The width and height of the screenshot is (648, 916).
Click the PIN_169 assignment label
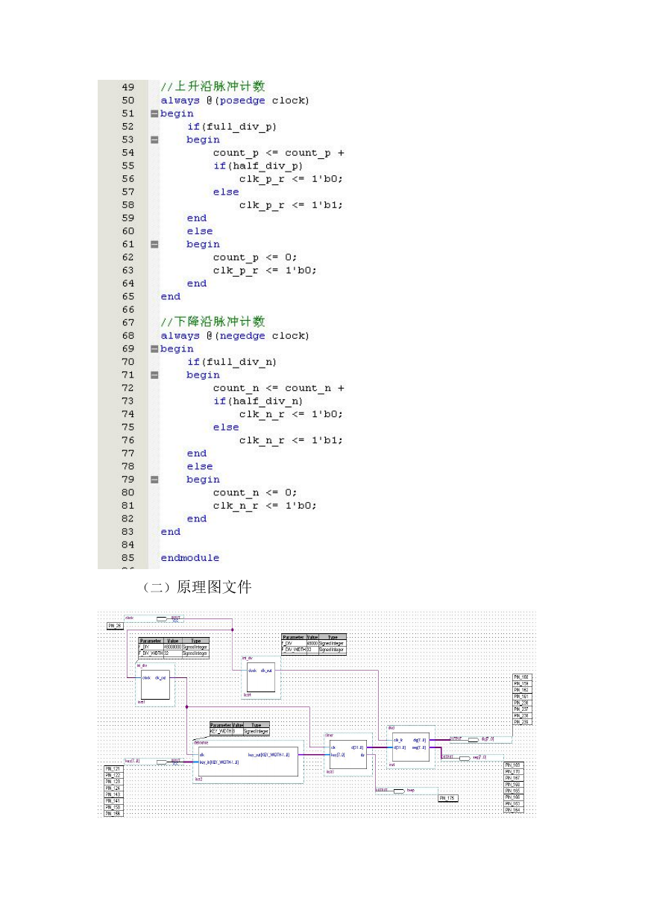[514, 765]
